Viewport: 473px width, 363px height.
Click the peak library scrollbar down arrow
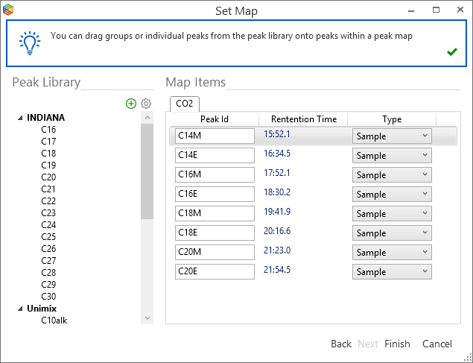point(147,318)
